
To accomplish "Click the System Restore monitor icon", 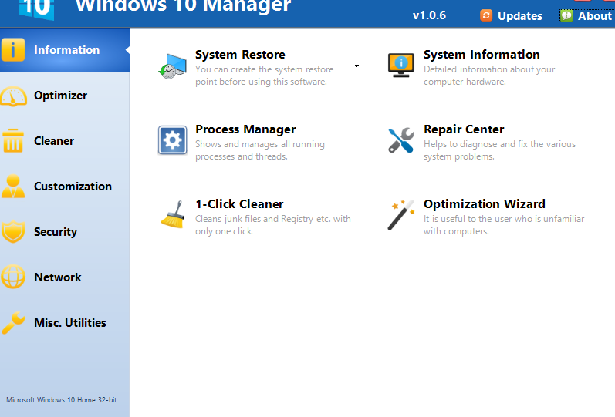I will pos(172,66).
